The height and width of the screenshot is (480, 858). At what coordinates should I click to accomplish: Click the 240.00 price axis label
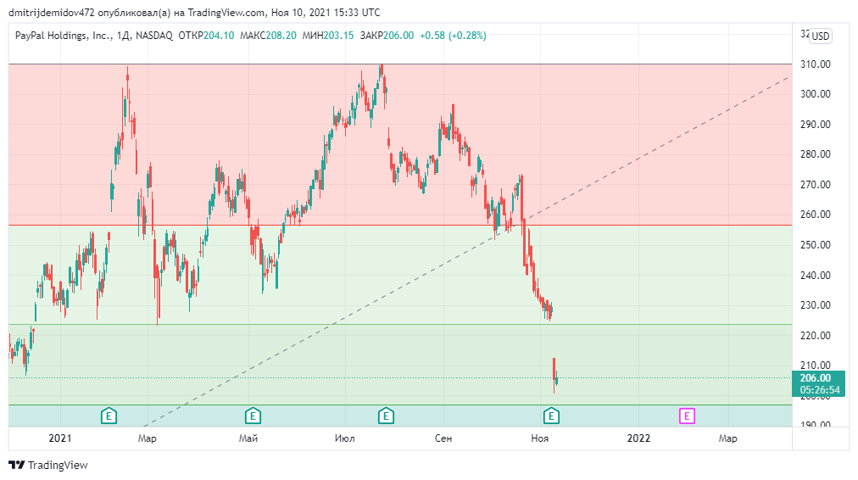point(816,276)
